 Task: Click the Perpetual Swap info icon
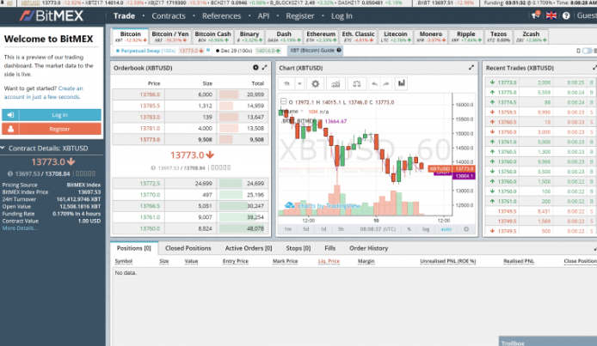tap(208, 50)
